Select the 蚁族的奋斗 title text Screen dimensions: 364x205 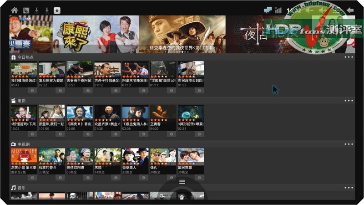click(x=48, y=167)
